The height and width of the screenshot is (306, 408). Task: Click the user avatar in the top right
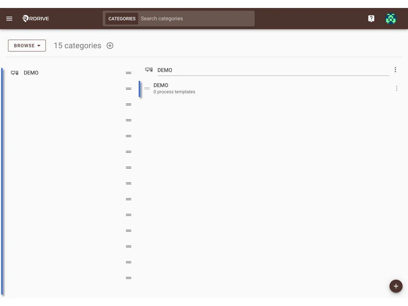(390, 18)
